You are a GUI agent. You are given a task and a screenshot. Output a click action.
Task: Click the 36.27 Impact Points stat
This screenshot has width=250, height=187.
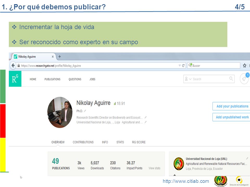click(x=134, y=165)
